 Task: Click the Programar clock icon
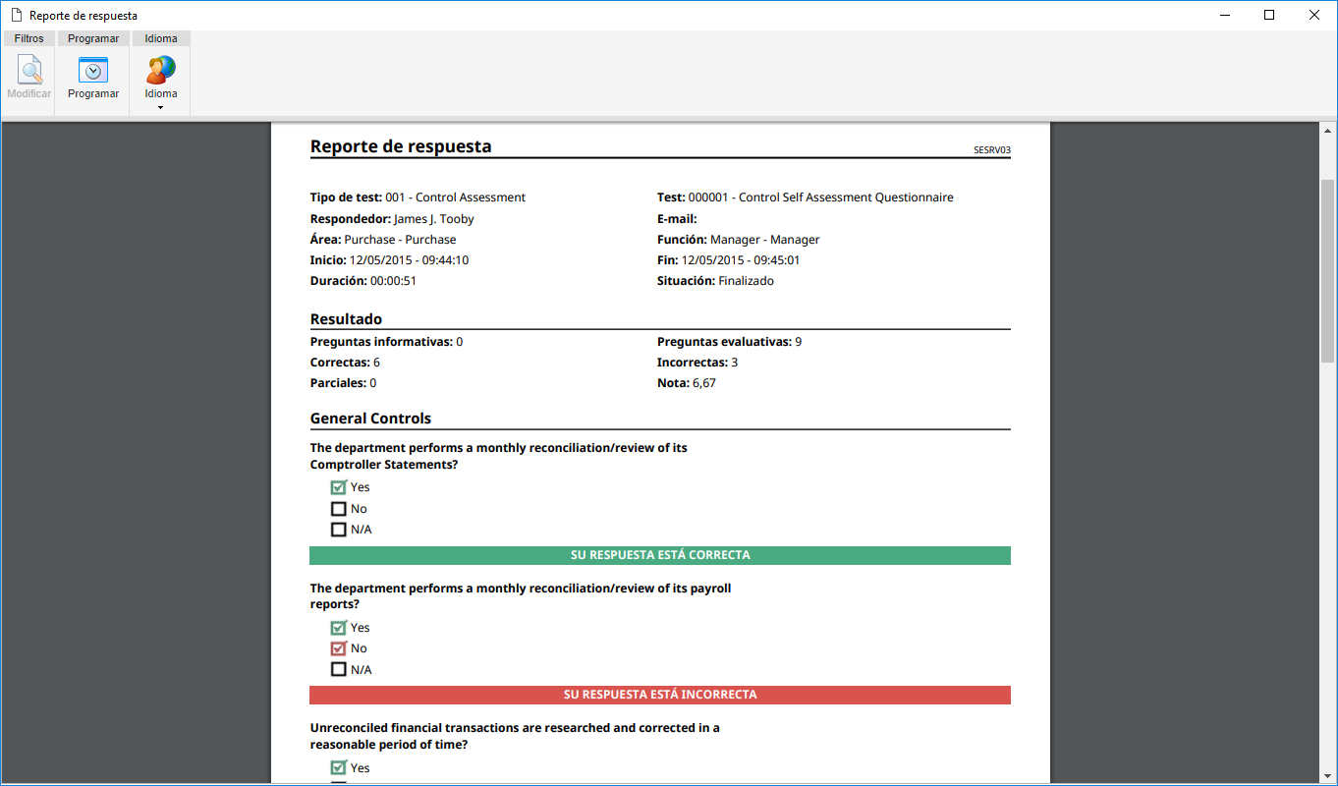(x=93, y=71)
